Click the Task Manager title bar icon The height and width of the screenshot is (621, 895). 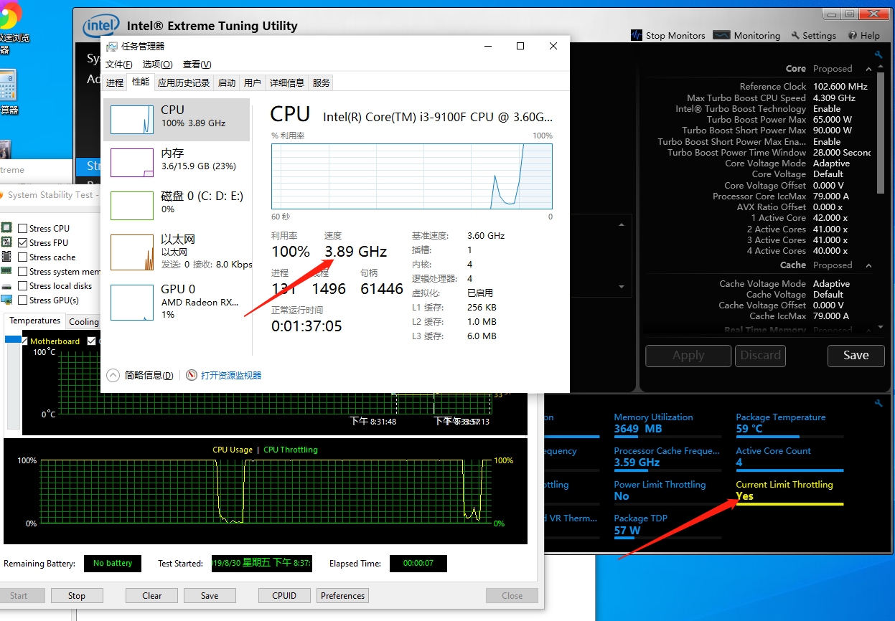coord(112,46)
